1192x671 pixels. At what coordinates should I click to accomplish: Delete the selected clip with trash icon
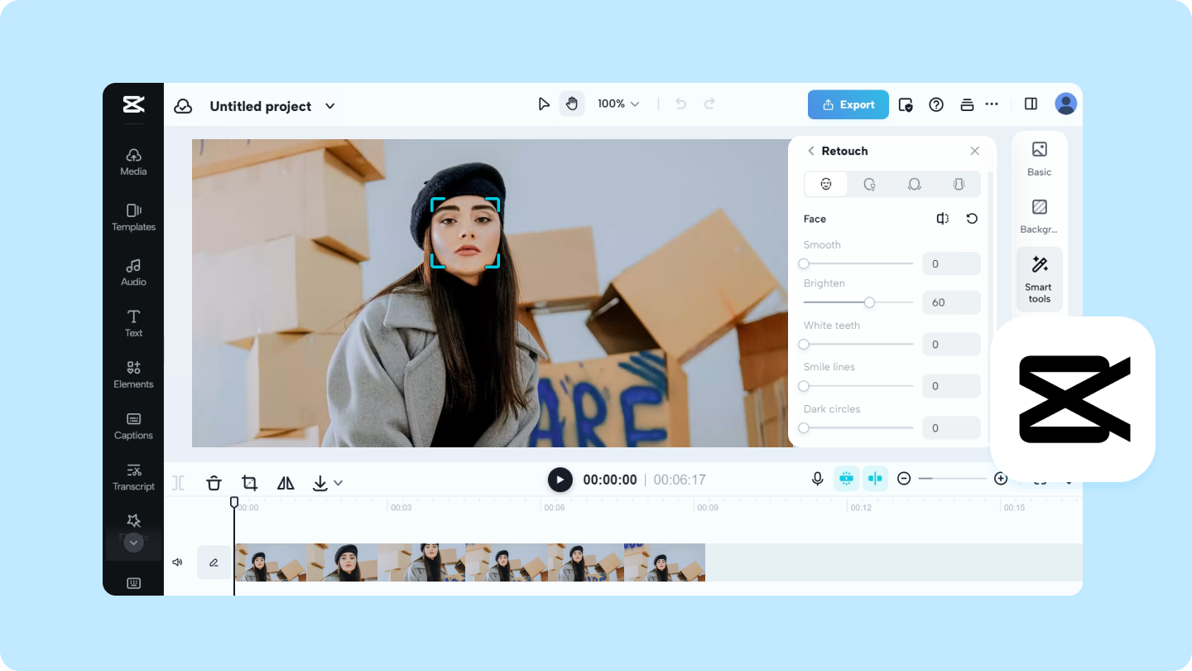tap(214, 483)
